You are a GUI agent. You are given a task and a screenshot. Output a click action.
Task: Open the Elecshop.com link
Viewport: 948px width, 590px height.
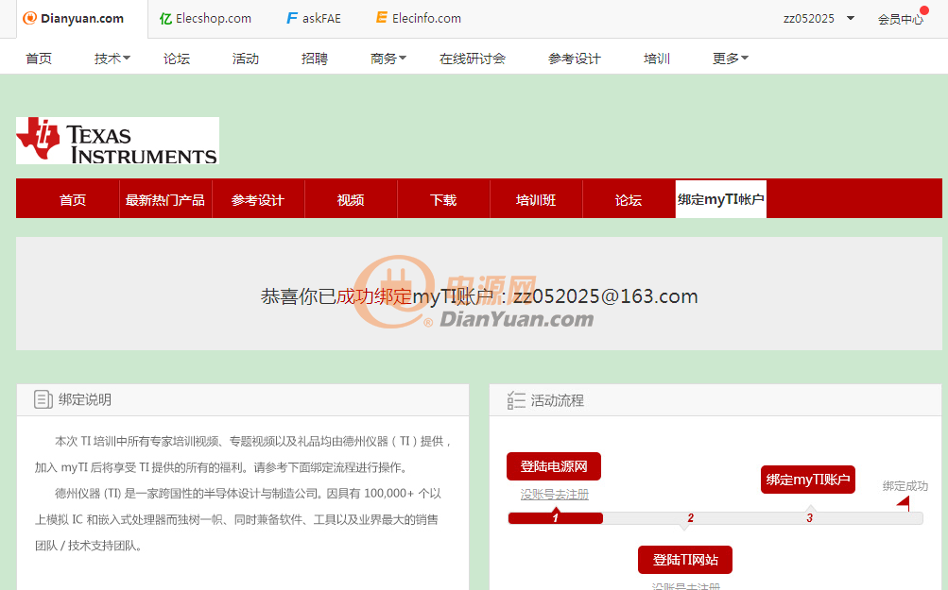[x=214, y=19]
